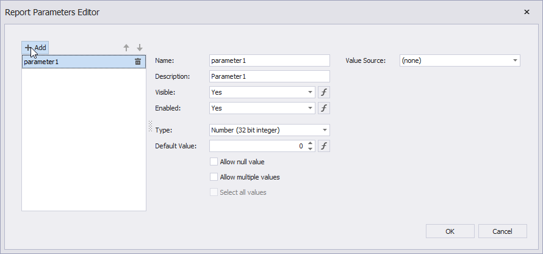The height and width of the screenshot is (254, 543).
Task: Move parameter down with the down arrow
Action: coord(140,48)
